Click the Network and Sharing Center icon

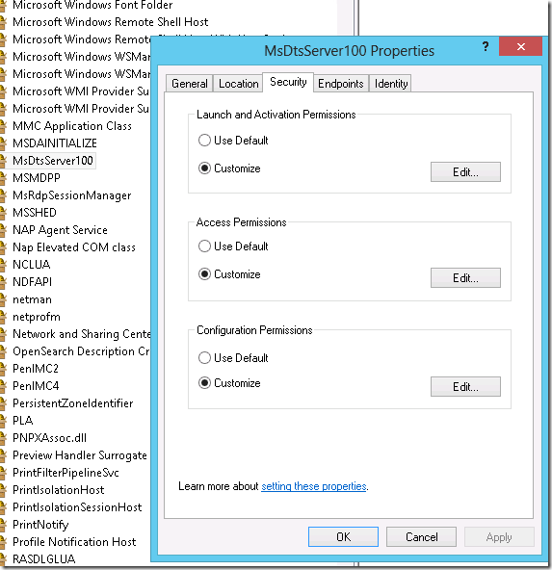[3, 334]
